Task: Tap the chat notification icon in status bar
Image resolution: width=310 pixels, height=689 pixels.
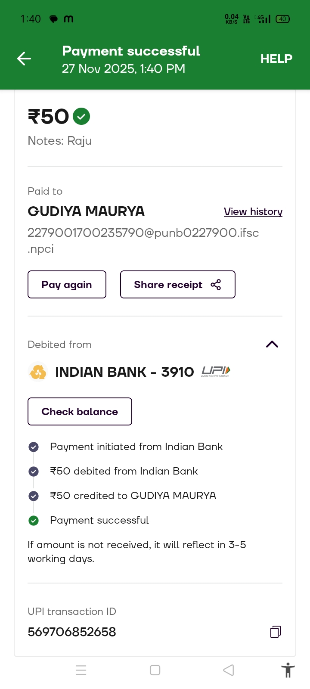Action: pyautogui.click(x=53, y=19)
